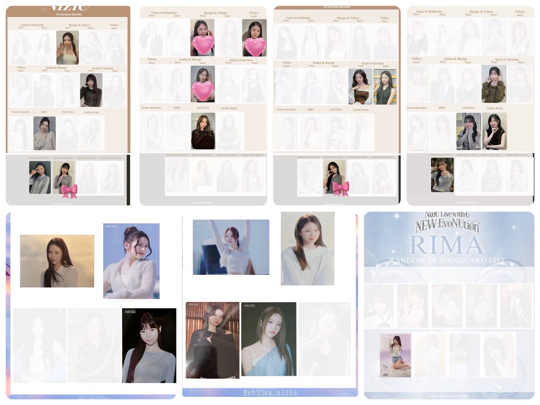Select faded HMV card in fourth template
Screen dimensions: 540x405
pyautogui.click(x=441, y=131)
